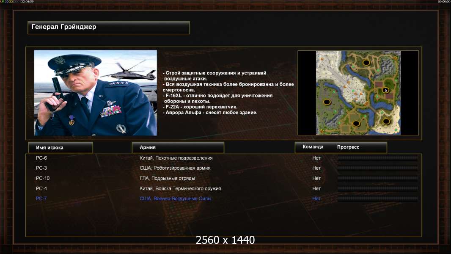Click team value 'Нет' in PC-10 row
451x254 pixels.
click(x=316, y=178)
